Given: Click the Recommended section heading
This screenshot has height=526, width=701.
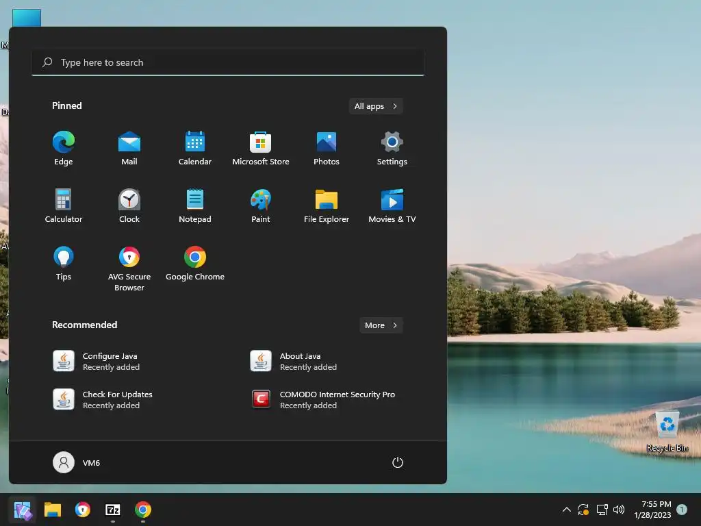Looking at the screenshot, I should pos(84,325).
